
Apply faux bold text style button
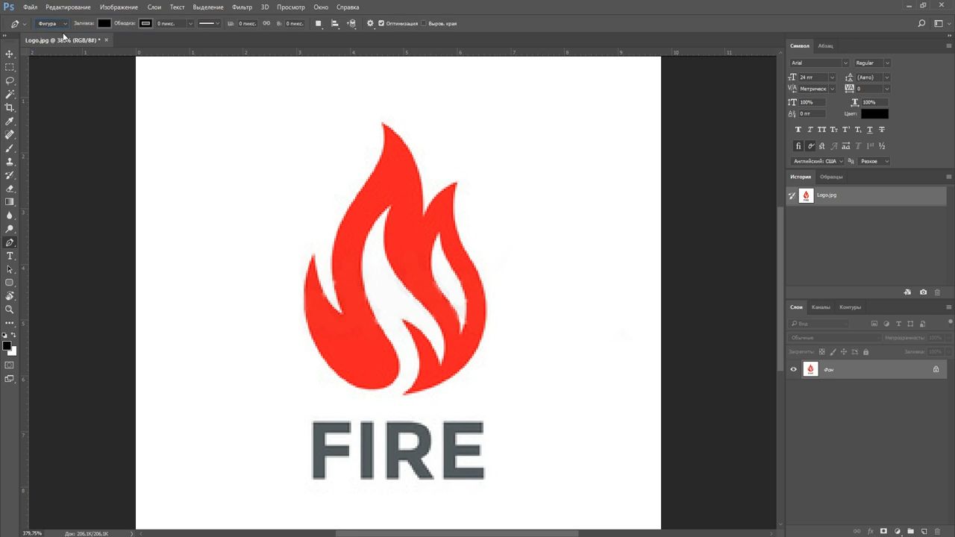coord(798,130)
